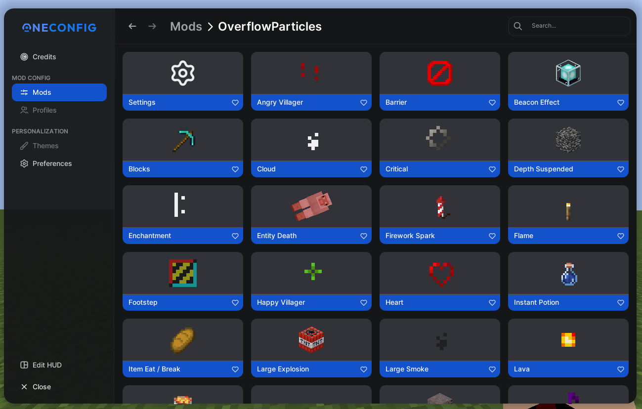This screenshot has height=409, width=642.
Task: Open the Happy Villager green icon
Action: click(313, 271)
